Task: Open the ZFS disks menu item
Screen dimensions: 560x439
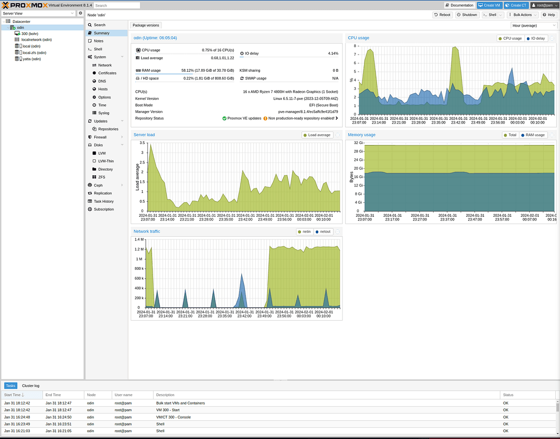Action: click(102, 177)
